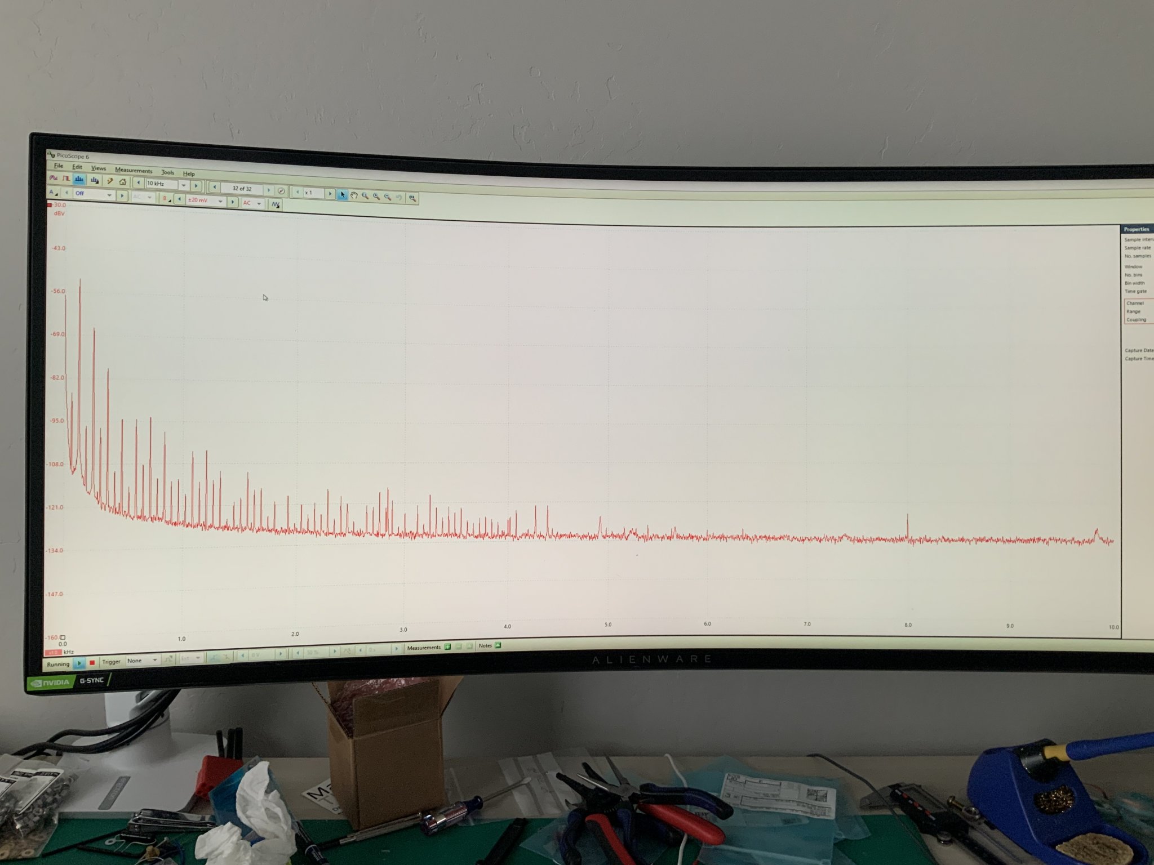The width and height of the screenshot is (1154, 865).
Task: Select persistence mode icon
Action: click(66, 179)
